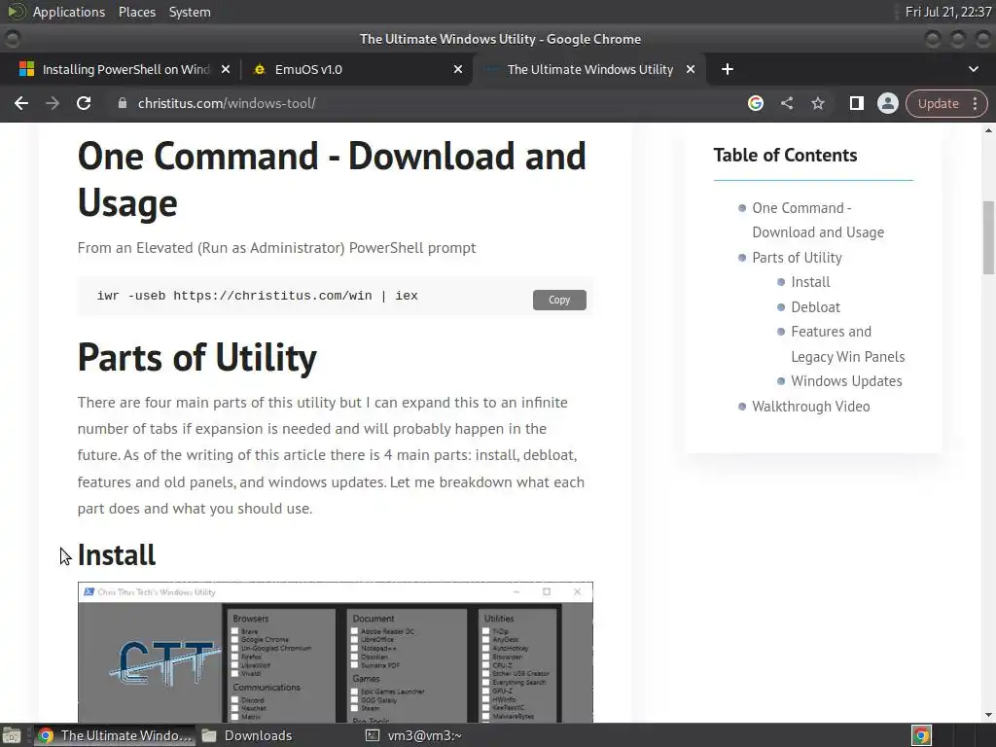Toggle the Chrome side panel
Image resolution: width=996 pixels, height=747 pixels.
click(x=856, y=103)
